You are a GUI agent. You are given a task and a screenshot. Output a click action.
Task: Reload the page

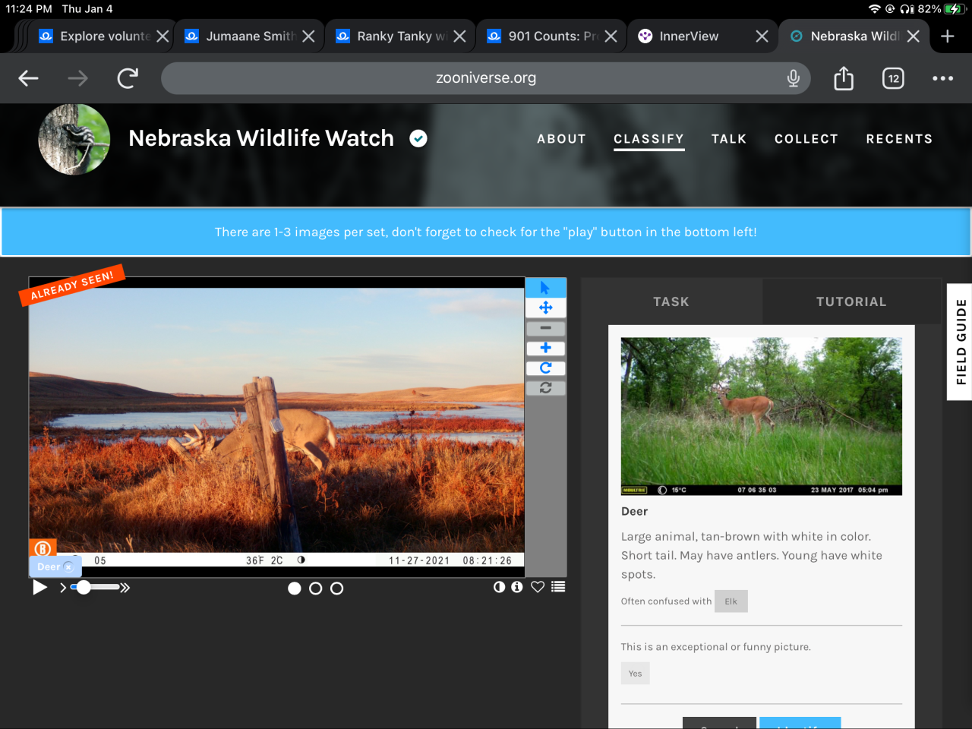tap(128, 78)
